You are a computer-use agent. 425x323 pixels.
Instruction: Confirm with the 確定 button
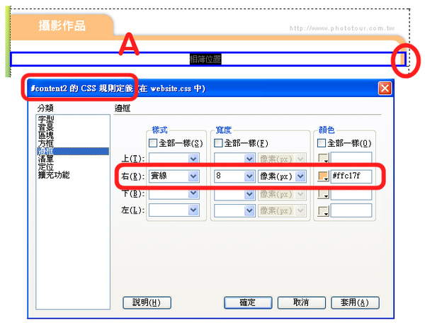coord(248,302)
